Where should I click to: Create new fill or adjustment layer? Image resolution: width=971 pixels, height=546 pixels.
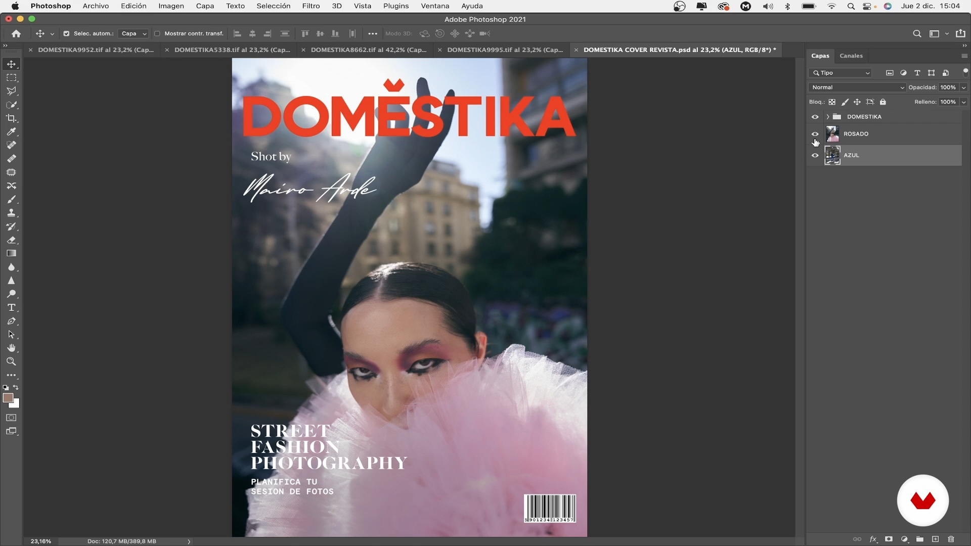tap(905, 539)
